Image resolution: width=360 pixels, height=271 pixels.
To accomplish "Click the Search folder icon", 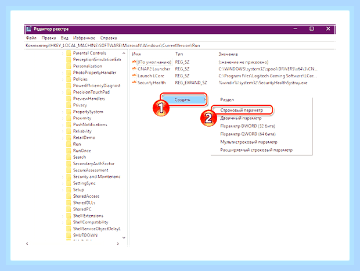I will [69, 157].
